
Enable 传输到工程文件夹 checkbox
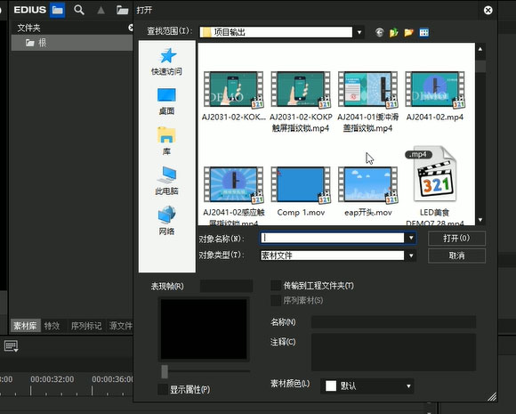pos(276,286)
